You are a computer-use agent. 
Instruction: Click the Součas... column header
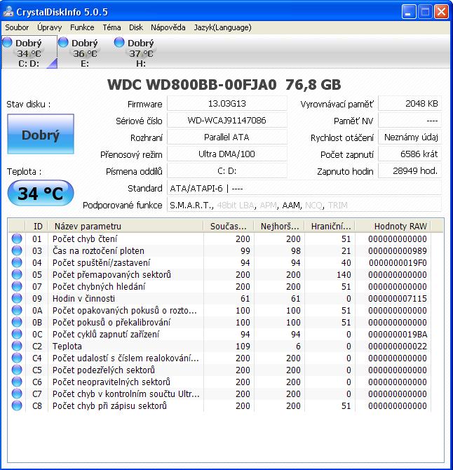tap(229, 226)
